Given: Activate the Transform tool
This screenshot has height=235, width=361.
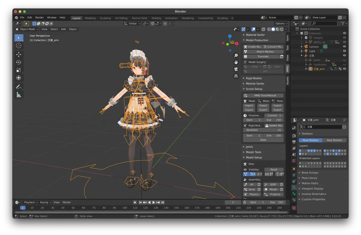Looking at the screenshot, I should click(19, 78).
